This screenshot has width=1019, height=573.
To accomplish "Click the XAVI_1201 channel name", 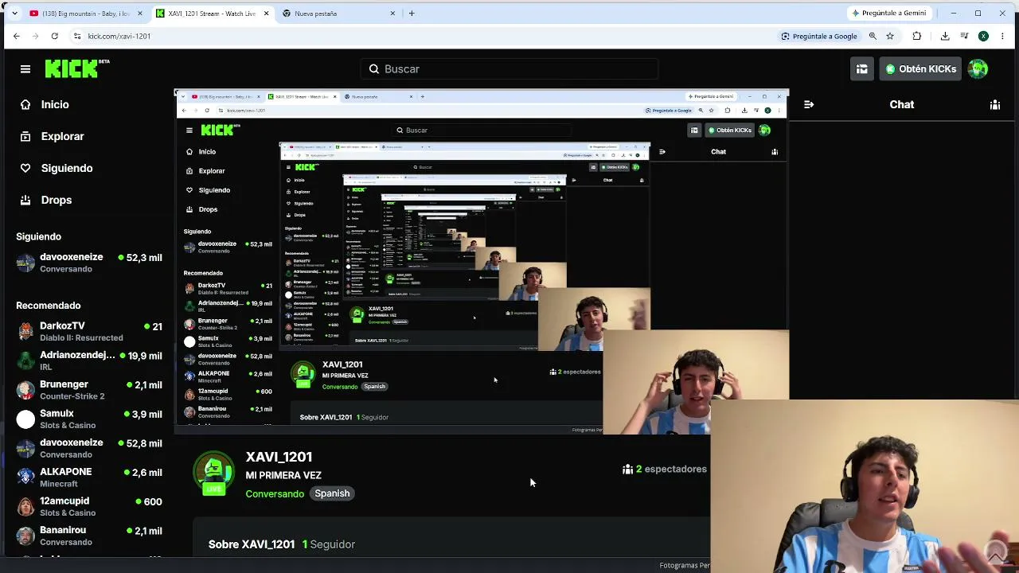I will 279,457.
